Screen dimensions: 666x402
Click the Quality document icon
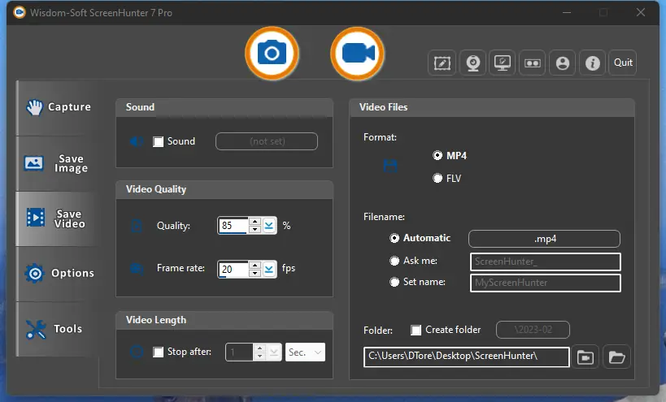pyautogui.click(x=137, y=226)
